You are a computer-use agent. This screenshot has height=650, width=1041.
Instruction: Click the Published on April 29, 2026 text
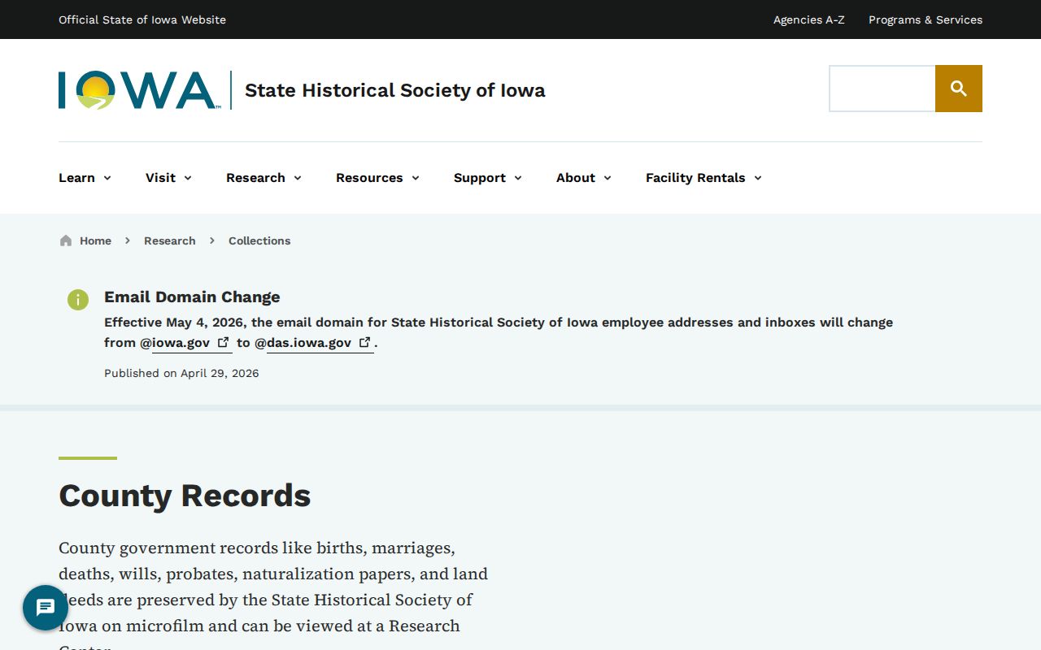[x=181, y=373]
